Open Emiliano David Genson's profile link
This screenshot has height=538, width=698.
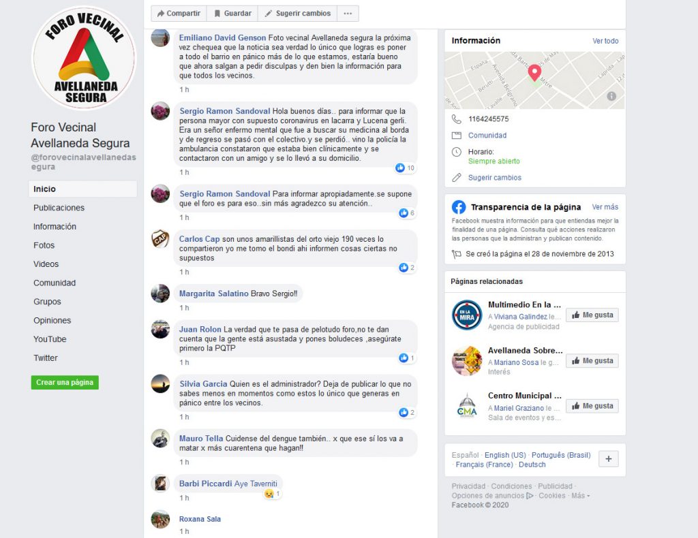pos(223,37)
